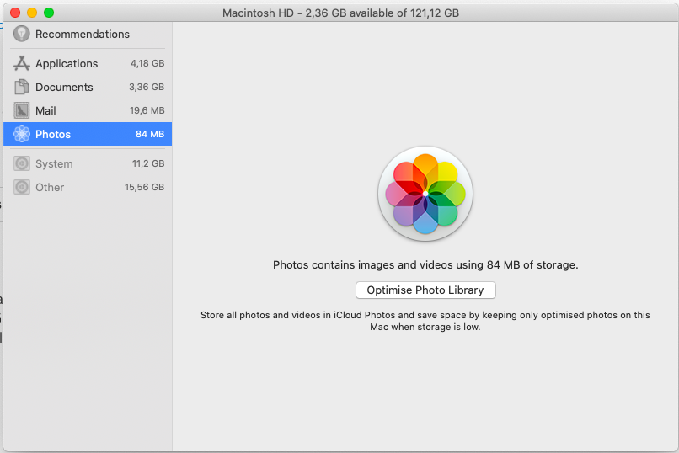679x453 pixels.
Task: Select the Documents label in sidebar
Action: 64,87
